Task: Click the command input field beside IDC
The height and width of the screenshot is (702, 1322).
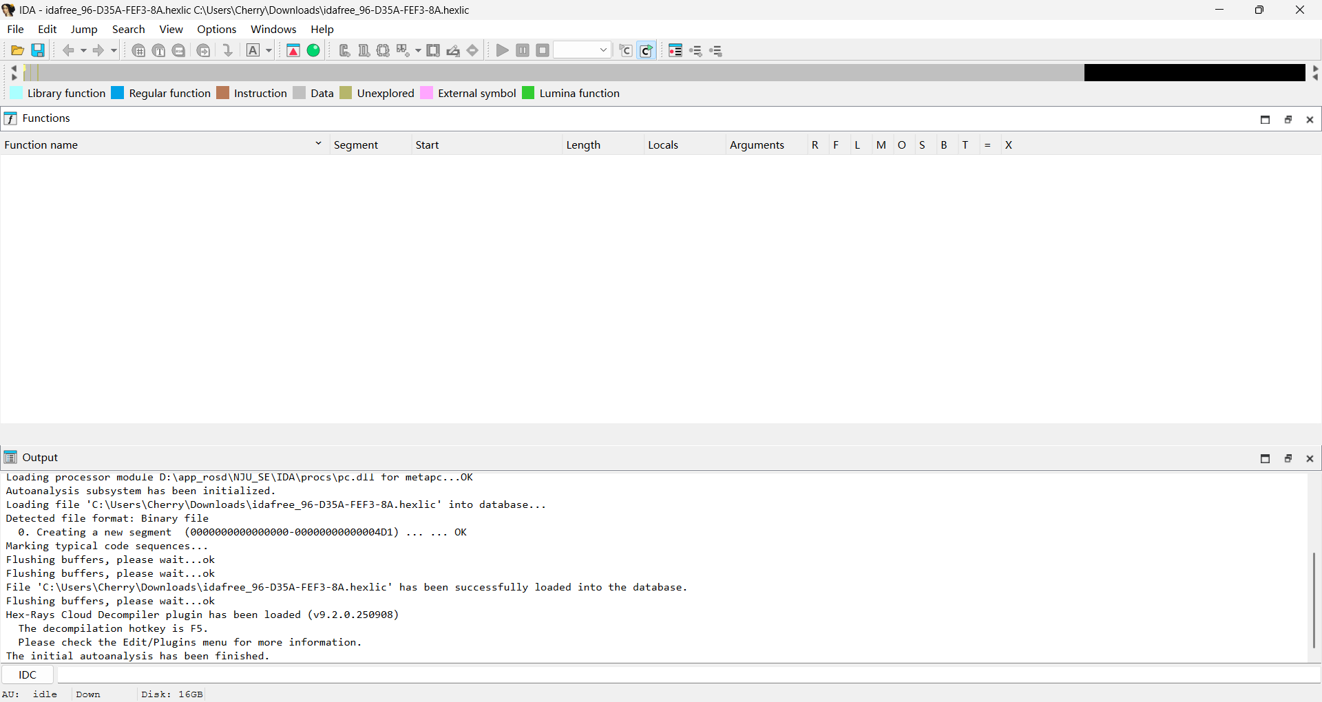Action: pos(687,674)
